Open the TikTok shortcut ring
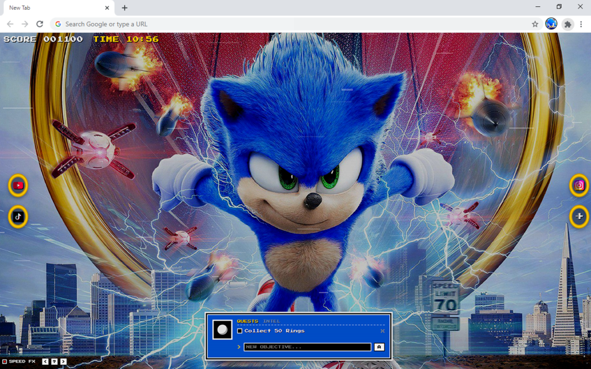The image size is (591, 369). (x=18, y=216)
